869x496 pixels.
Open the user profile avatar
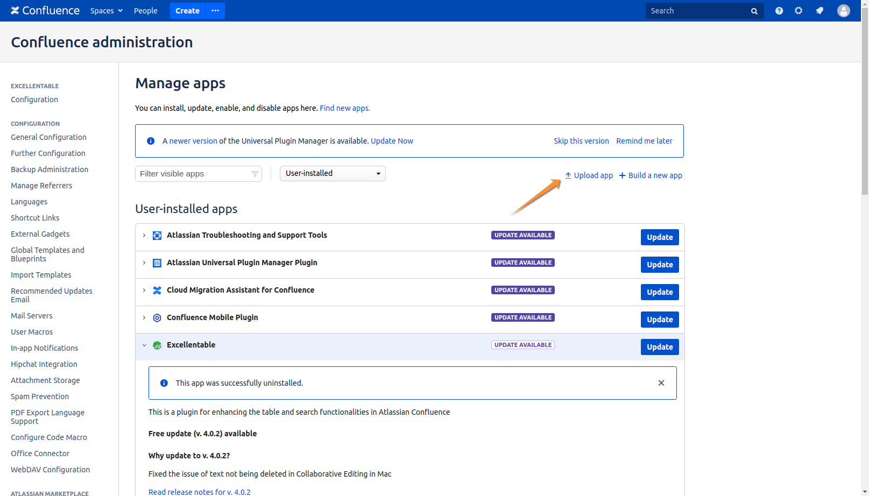pyautogui.click(x=844, y=11)
